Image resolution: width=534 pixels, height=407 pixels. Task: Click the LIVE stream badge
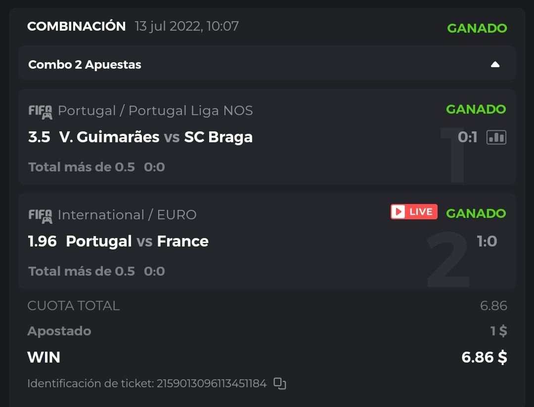[x=414, y=212]
